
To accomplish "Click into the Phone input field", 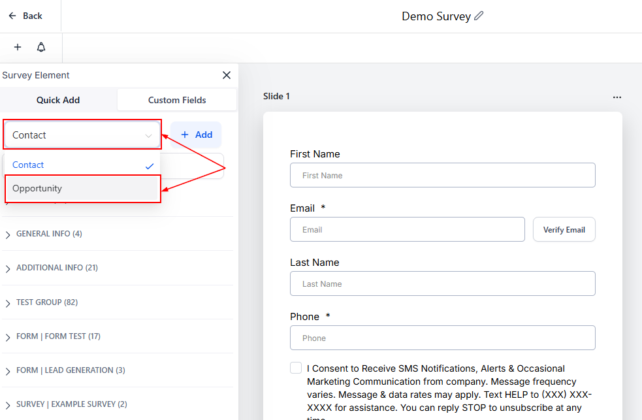I will point(442,338).
